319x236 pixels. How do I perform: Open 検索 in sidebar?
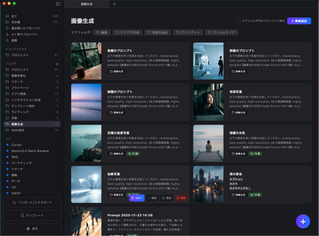click(x=32, y=41)
